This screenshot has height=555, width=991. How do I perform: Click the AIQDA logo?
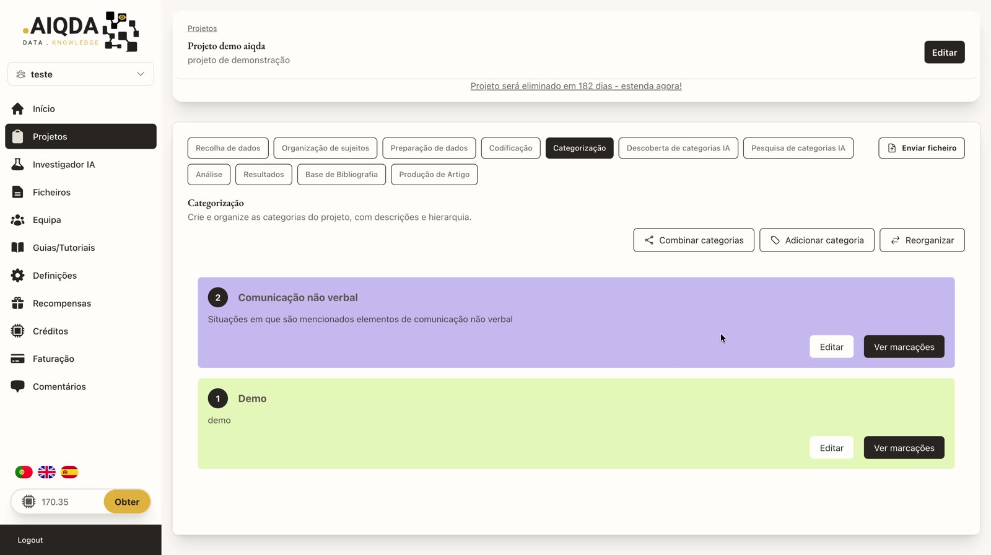[x=81, y=31]
